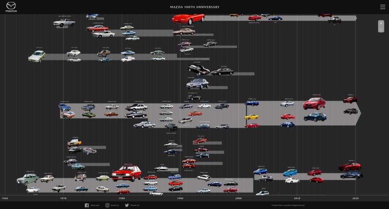Select the orange car near 1978
This screenshot has width=389, height=209.
111,114
